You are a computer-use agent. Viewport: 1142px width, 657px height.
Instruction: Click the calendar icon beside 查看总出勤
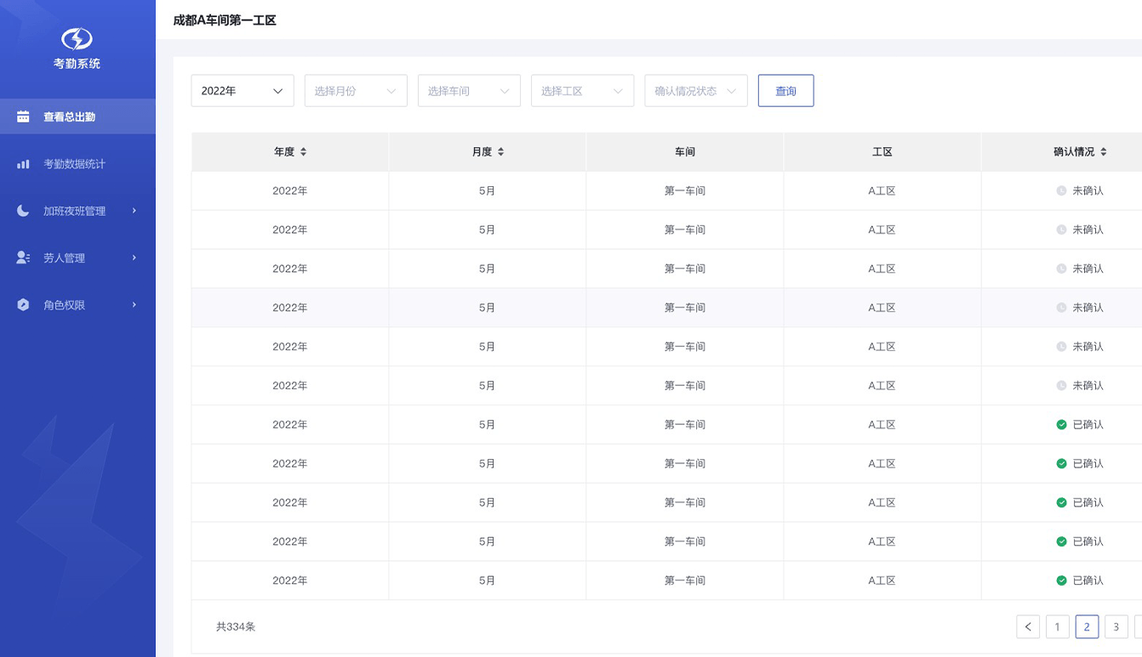click(x=23, y=116)
